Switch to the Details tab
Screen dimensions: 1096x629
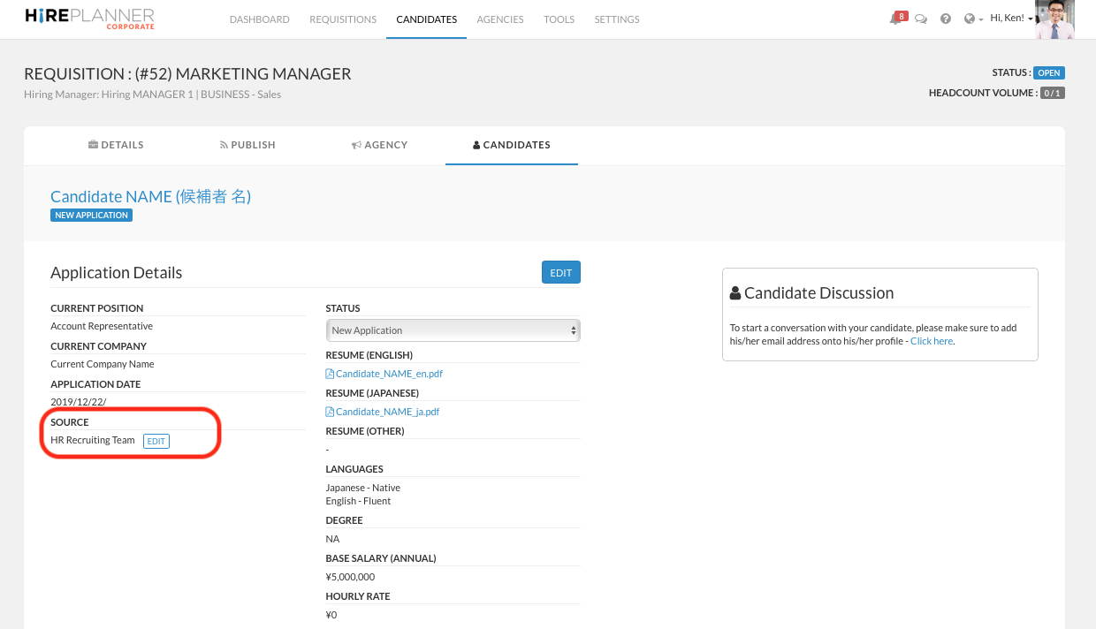coord(116,145)
